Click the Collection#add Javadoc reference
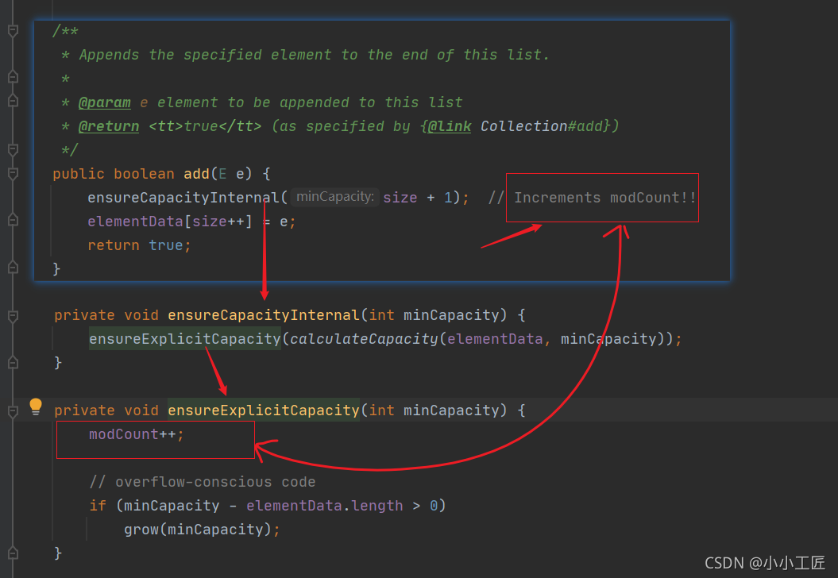Viewport: 838px width, 578px height. (x=545, y=126)
